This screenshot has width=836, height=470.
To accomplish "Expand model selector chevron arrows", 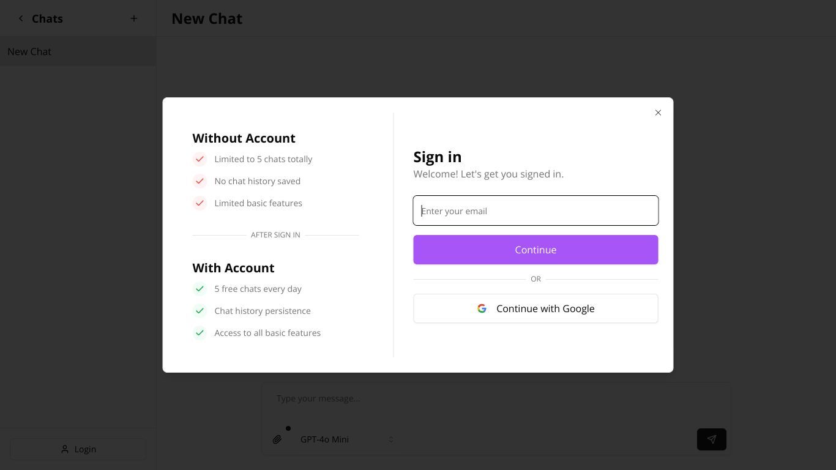I will (390, 439).
